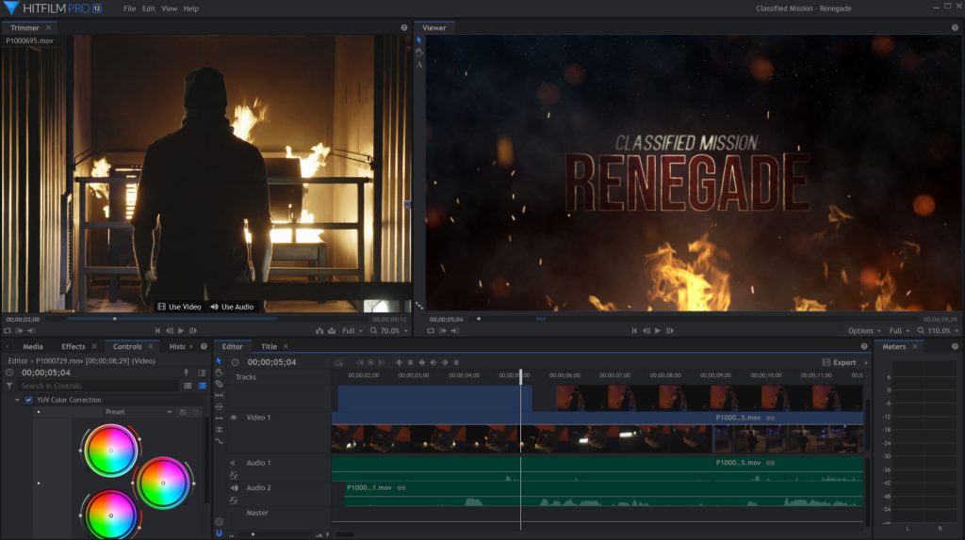Disable the YUV Color Correction checkbox
The width and height of the screenshot is (965, 540).
pyautogui.click(x=28, y=400)
